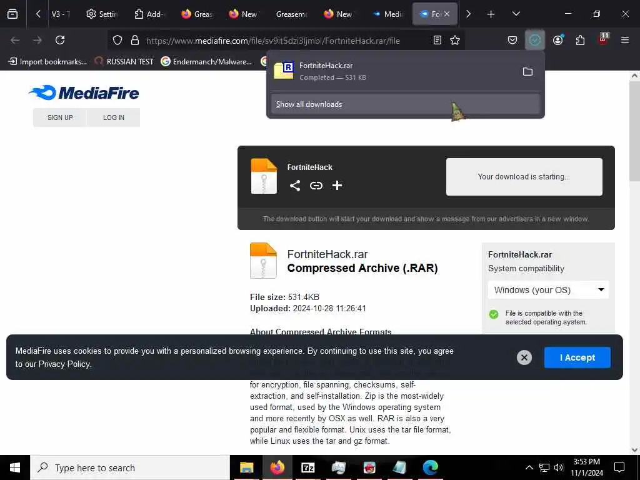Go forward one page
This screenshot has height=480, width=640.
click(x=37, y=40)
